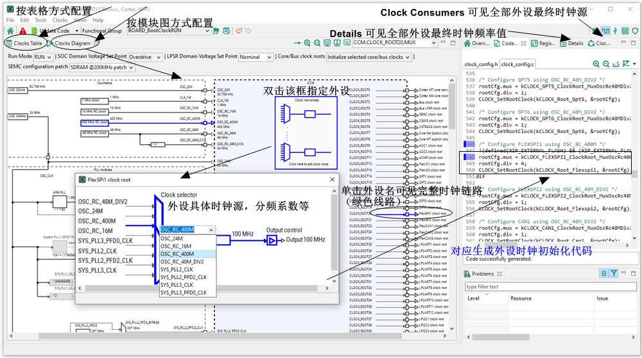Viewport: 642px width, 358px height.
Task: Switch to the Registers tab
Action: point(543,44)
